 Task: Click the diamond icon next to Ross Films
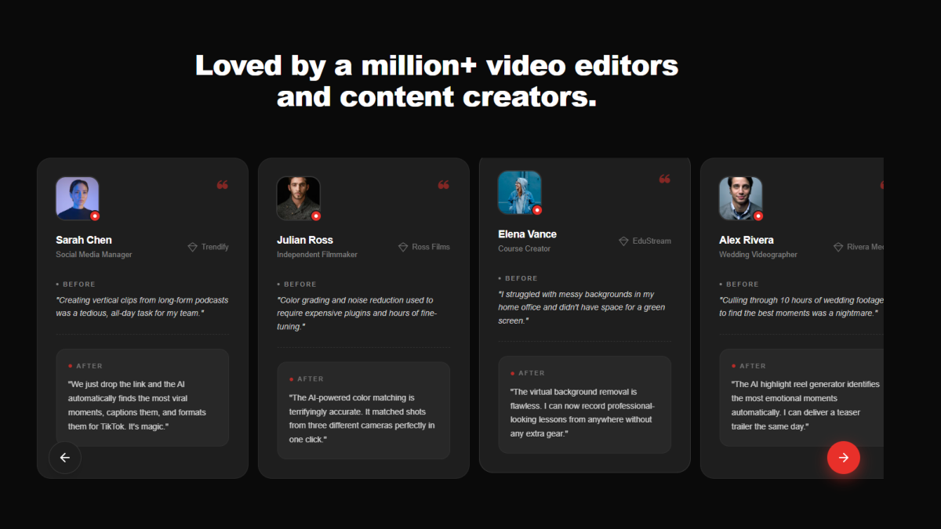click(403, 247)
